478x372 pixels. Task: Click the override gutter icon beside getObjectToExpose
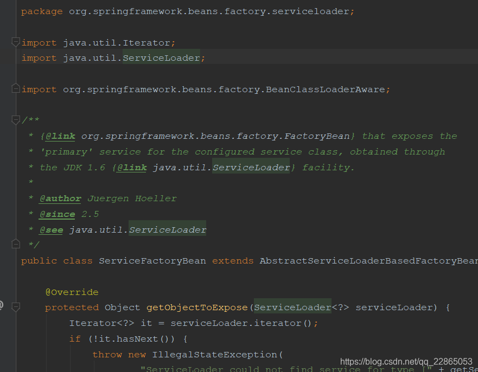pos(1,305)
